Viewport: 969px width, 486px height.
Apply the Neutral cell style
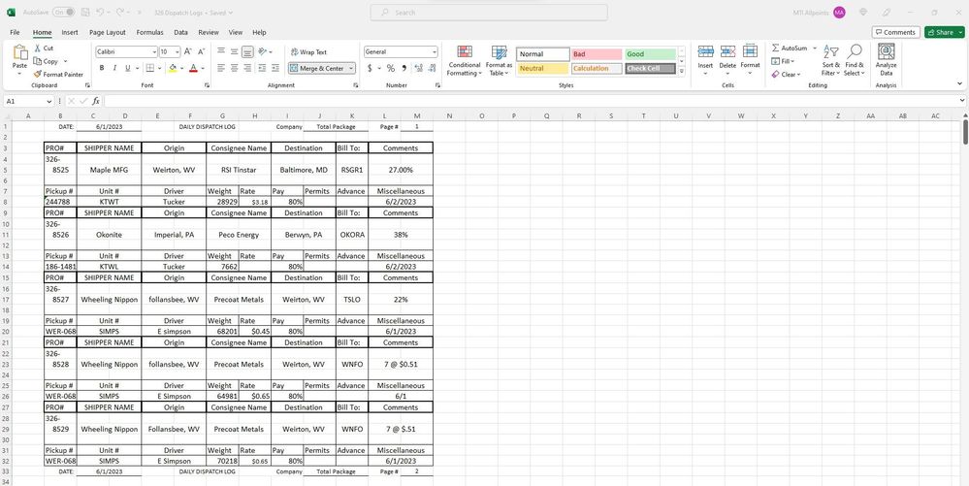(x=543, y=69)
